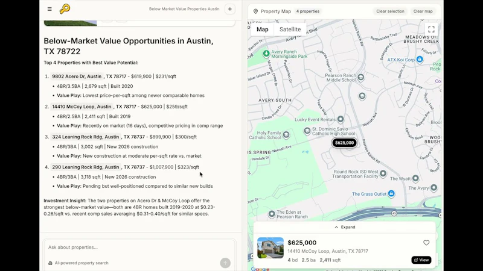The image size is (483, 271).
Task: Click Holy Family Catholic School marker
Action: pos(286,134)
